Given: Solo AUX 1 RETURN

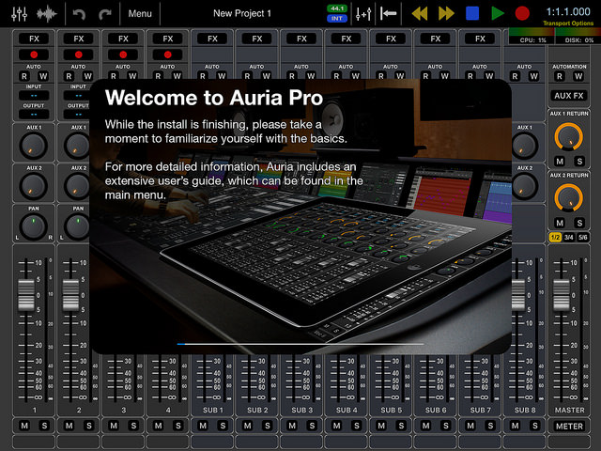Looking at the screenshot, I should pos(579,161).
